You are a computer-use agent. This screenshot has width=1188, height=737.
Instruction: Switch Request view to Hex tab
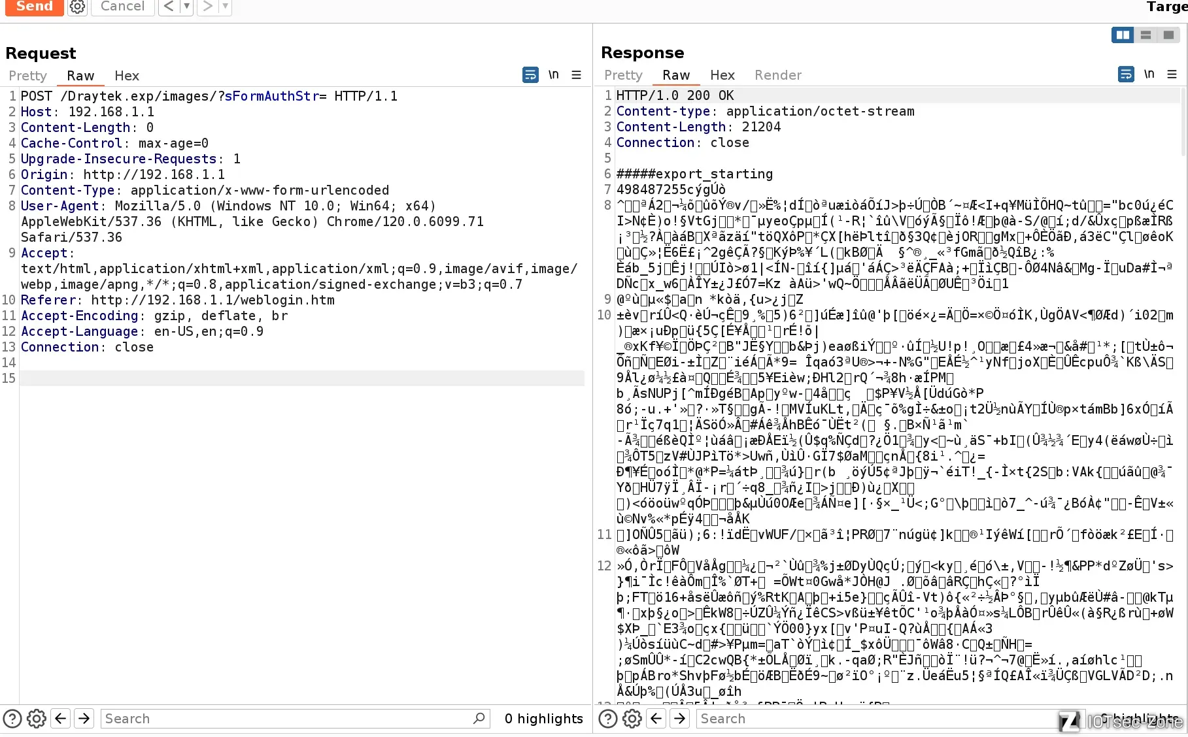[126, 76]
